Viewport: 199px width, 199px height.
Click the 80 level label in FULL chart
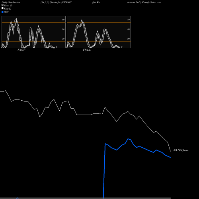129,20
